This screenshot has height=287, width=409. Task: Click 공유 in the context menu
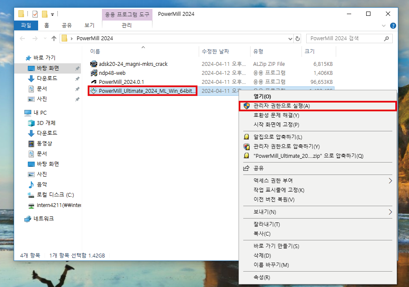318,168
